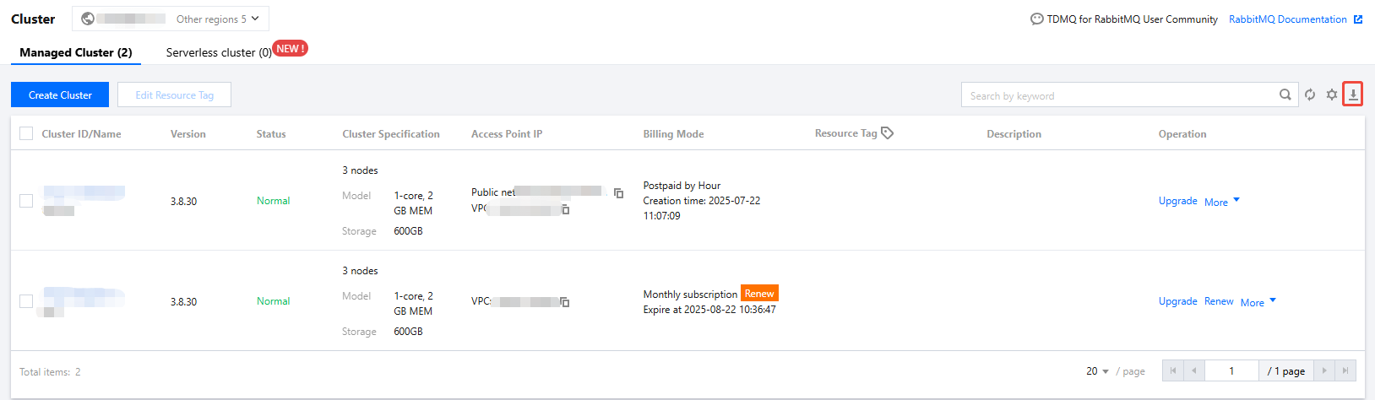Click the orange Renew badge

coord(759,294)
